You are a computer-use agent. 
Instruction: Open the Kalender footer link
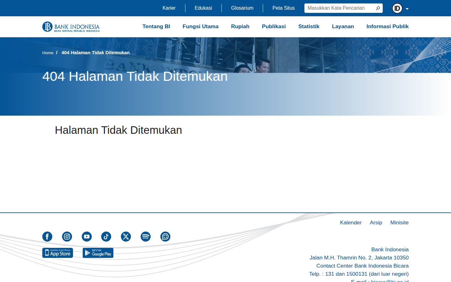(351, 222)
